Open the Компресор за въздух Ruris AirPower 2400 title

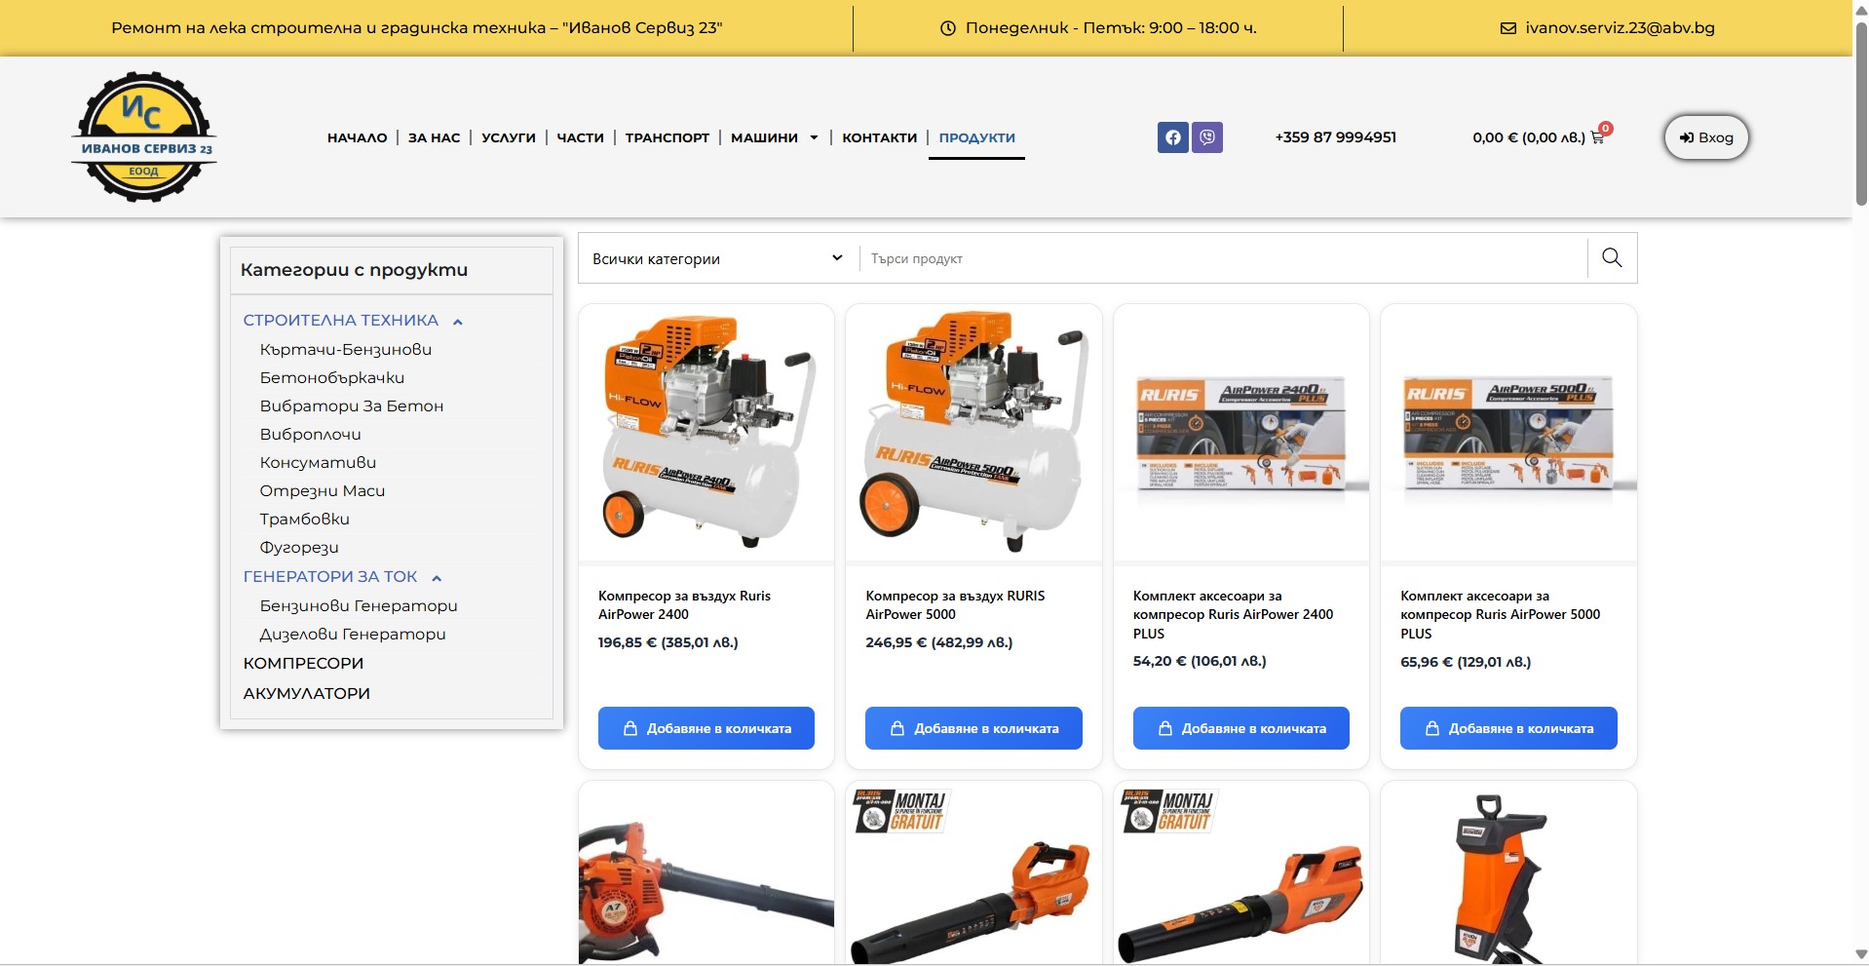tap(684, 605)
